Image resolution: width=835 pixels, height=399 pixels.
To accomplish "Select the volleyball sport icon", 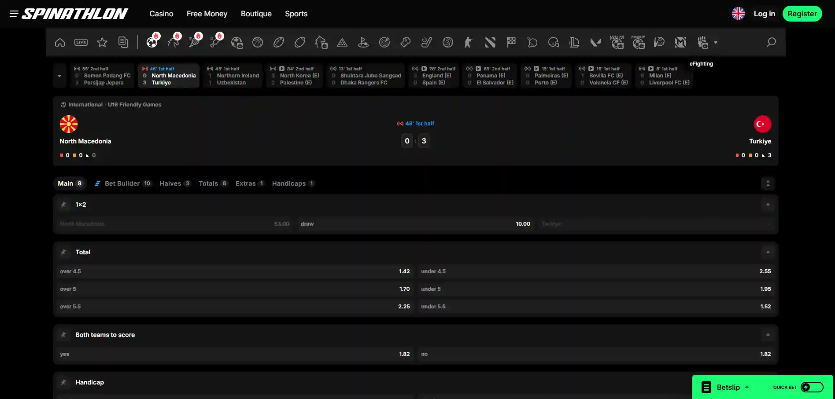I will pos(448,42).
